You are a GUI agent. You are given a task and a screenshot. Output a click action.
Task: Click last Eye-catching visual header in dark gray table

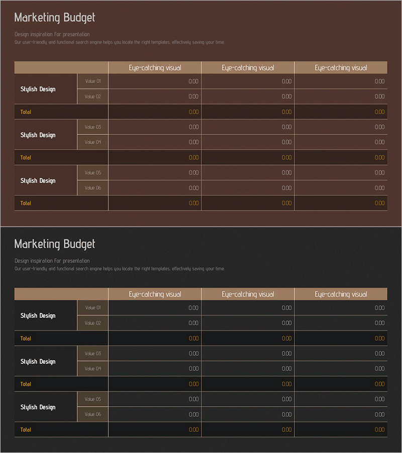(341, 294)
